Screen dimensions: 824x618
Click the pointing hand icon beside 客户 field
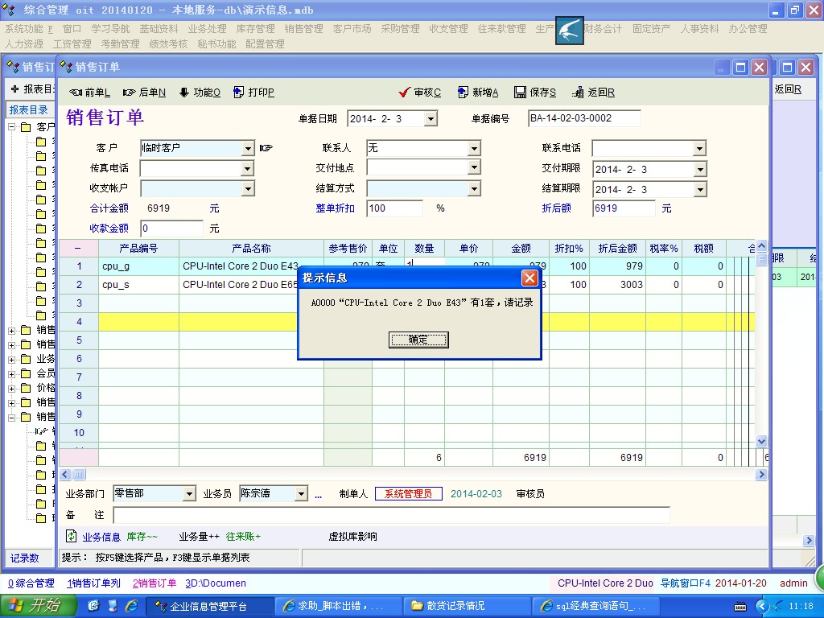[x=266, y=148]
